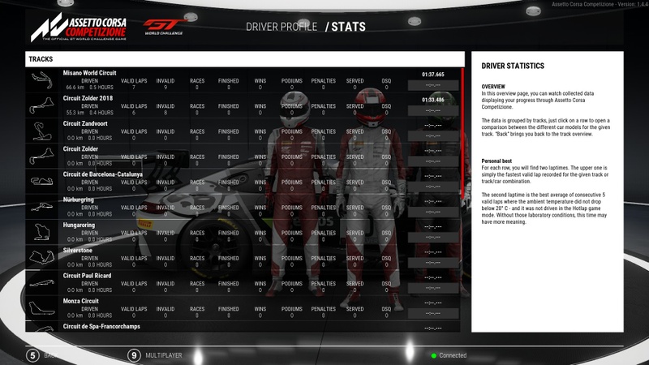The image size is (649, 365).
Task: Click the GT World Challenge logo
Action: point(164,27)
